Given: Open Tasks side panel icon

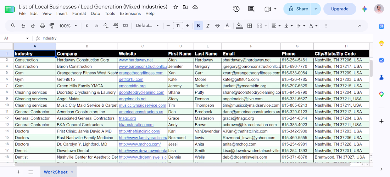Looking at the screenshot, I should [x=381, y=60].
